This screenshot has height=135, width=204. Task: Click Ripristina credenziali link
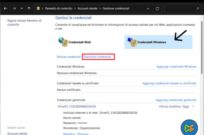pyautogui.click(x=98, y=57)
